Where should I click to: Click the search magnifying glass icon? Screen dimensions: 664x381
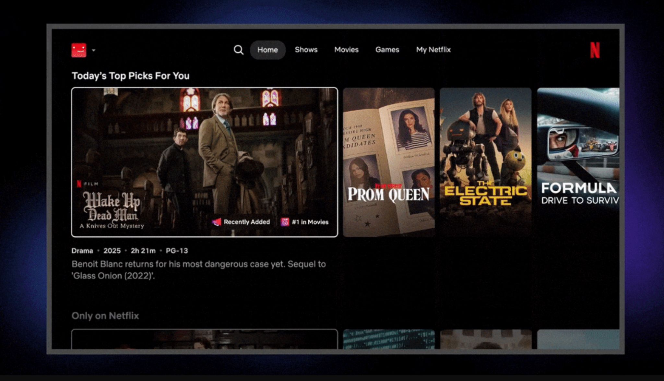click(239, 50)
